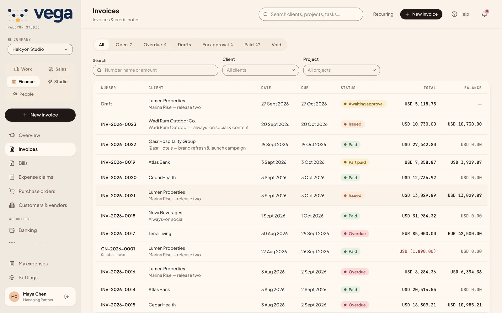Open invoice INV-2026-0018
The image size is (502, 313).
(x=291, y=216)
